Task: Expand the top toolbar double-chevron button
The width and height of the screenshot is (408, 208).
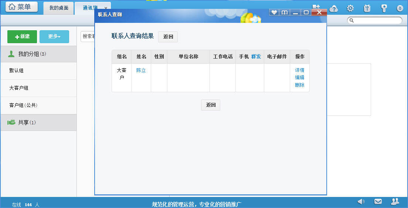Action: pos(400,8)
